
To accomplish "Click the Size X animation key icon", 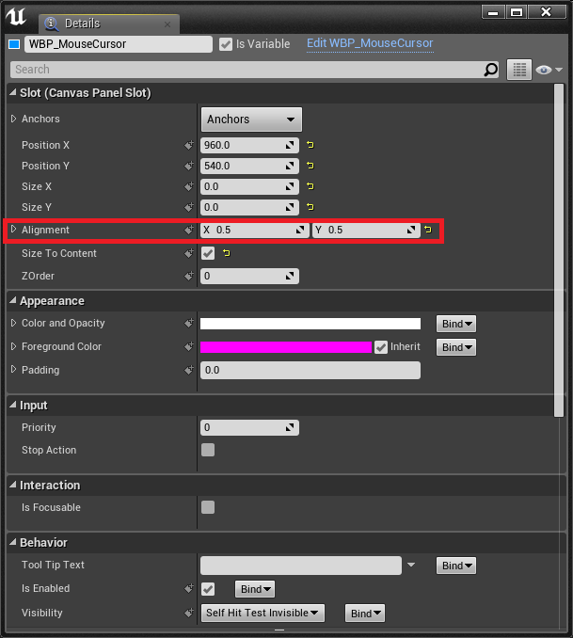I will click(x=189, y=186).
